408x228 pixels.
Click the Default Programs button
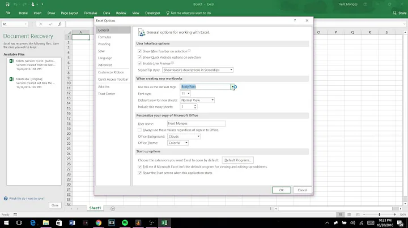238,160
